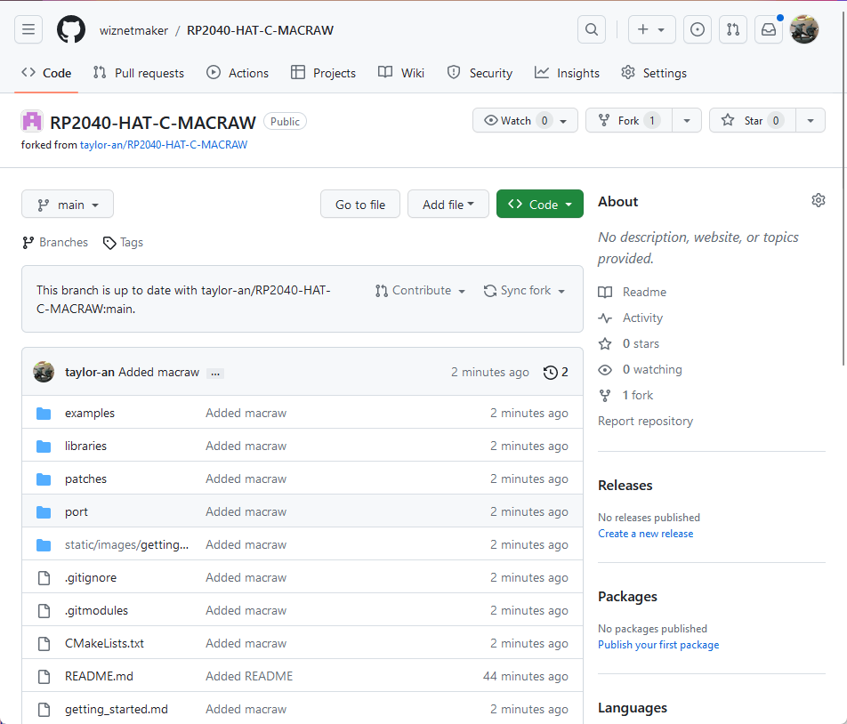Viewport: 847px width, 724px height.
Task: Click 1 fork link in sidebar
Action: pyautogui.click(x=625, y=396)
